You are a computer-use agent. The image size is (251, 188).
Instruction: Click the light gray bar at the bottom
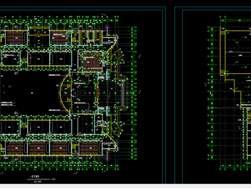coord(125,186)
